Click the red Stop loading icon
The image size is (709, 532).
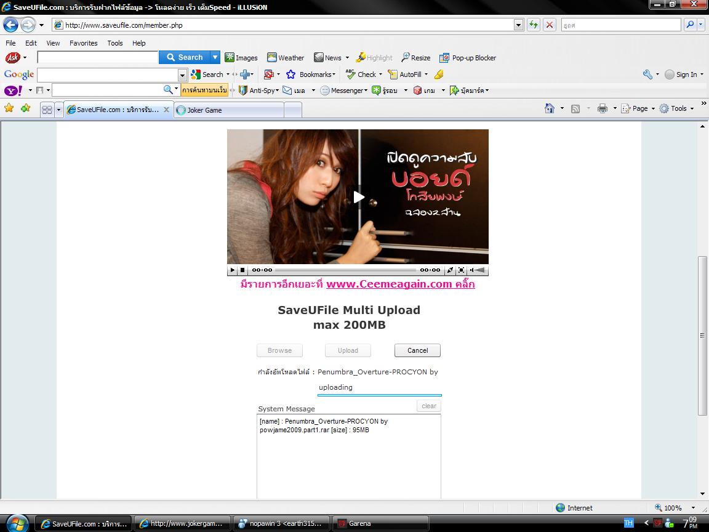coord(550,25)
